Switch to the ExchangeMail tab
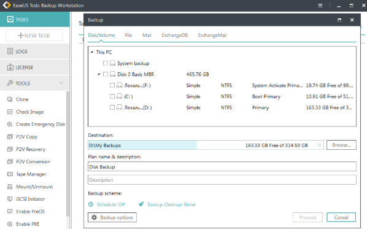The width and height of the screenshot is (367, 229). (212, 36)
